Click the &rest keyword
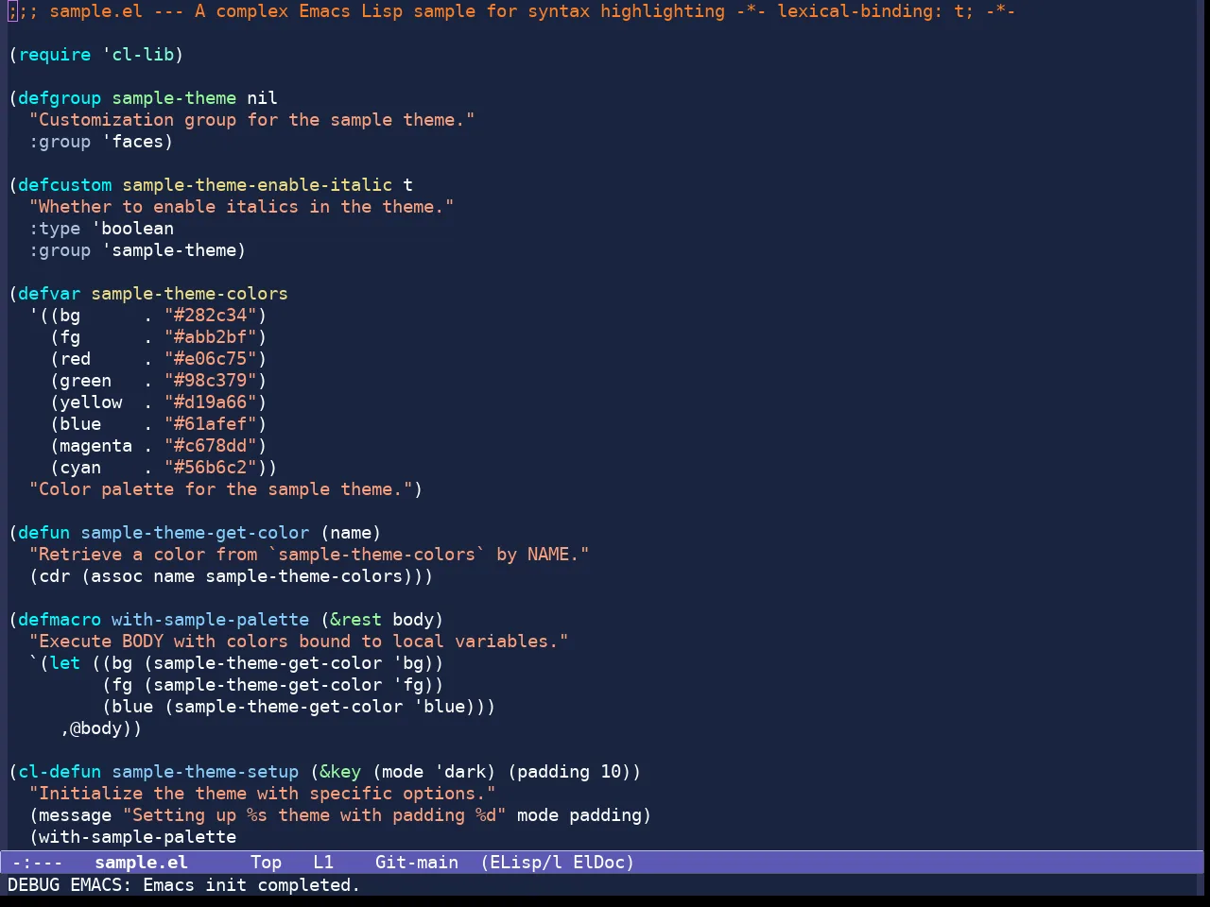 point(355,620)
